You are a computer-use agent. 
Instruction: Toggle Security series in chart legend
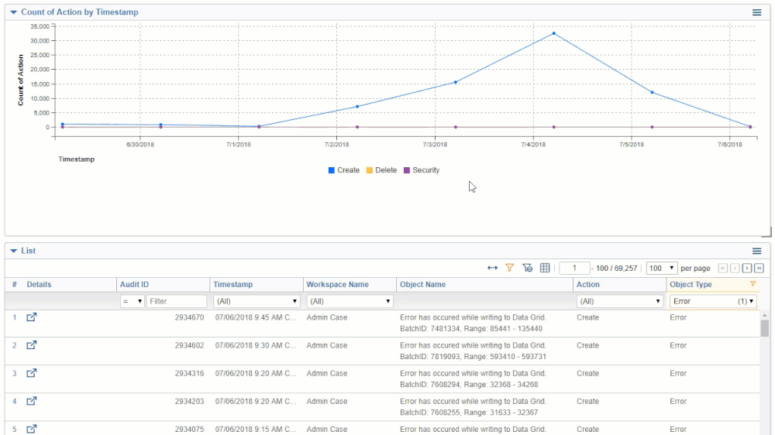point(421,170)
